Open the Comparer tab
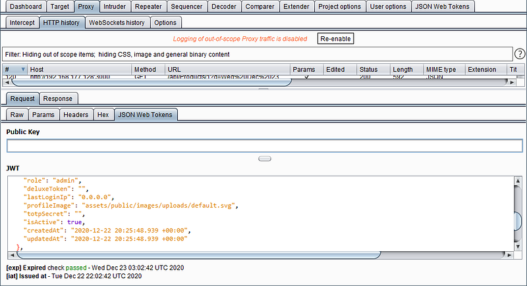Image resolution: width=527 pixels, height=286 pixels. 260,7
